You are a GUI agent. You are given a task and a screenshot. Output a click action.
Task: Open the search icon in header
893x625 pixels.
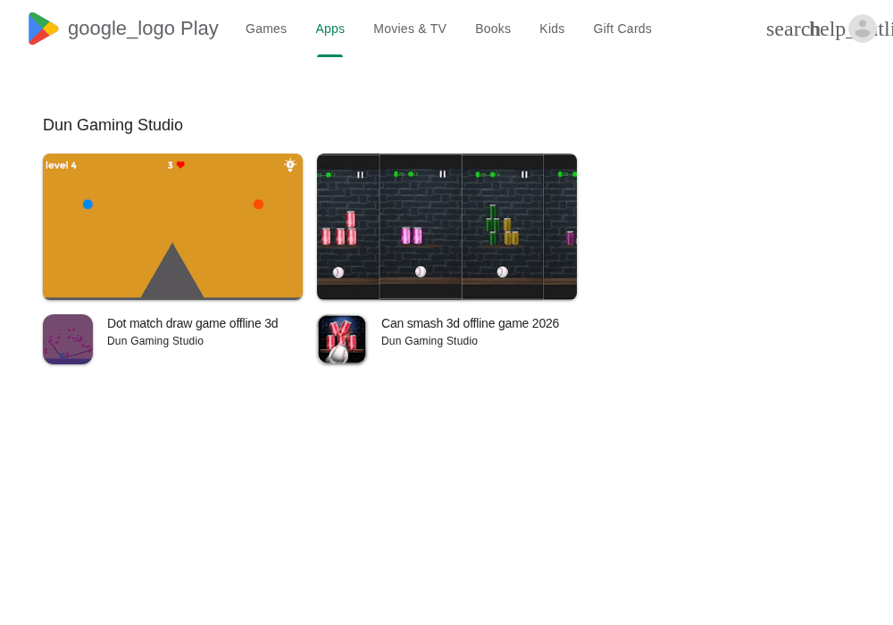788,29
